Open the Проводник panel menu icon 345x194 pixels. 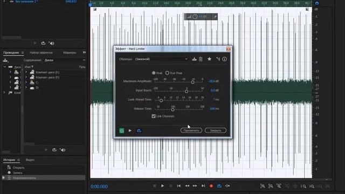tap(23, 53)
